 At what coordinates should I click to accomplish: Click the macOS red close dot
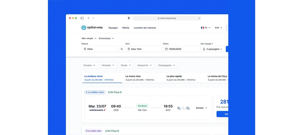70,18
